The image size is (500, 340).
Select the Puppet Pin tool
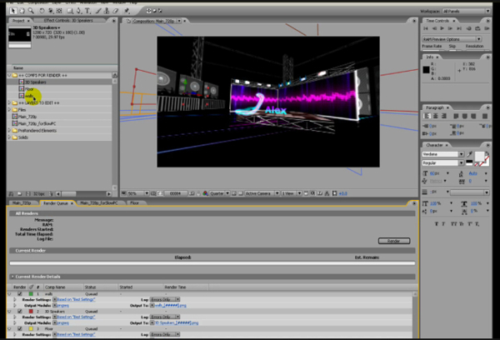[127, 11]
